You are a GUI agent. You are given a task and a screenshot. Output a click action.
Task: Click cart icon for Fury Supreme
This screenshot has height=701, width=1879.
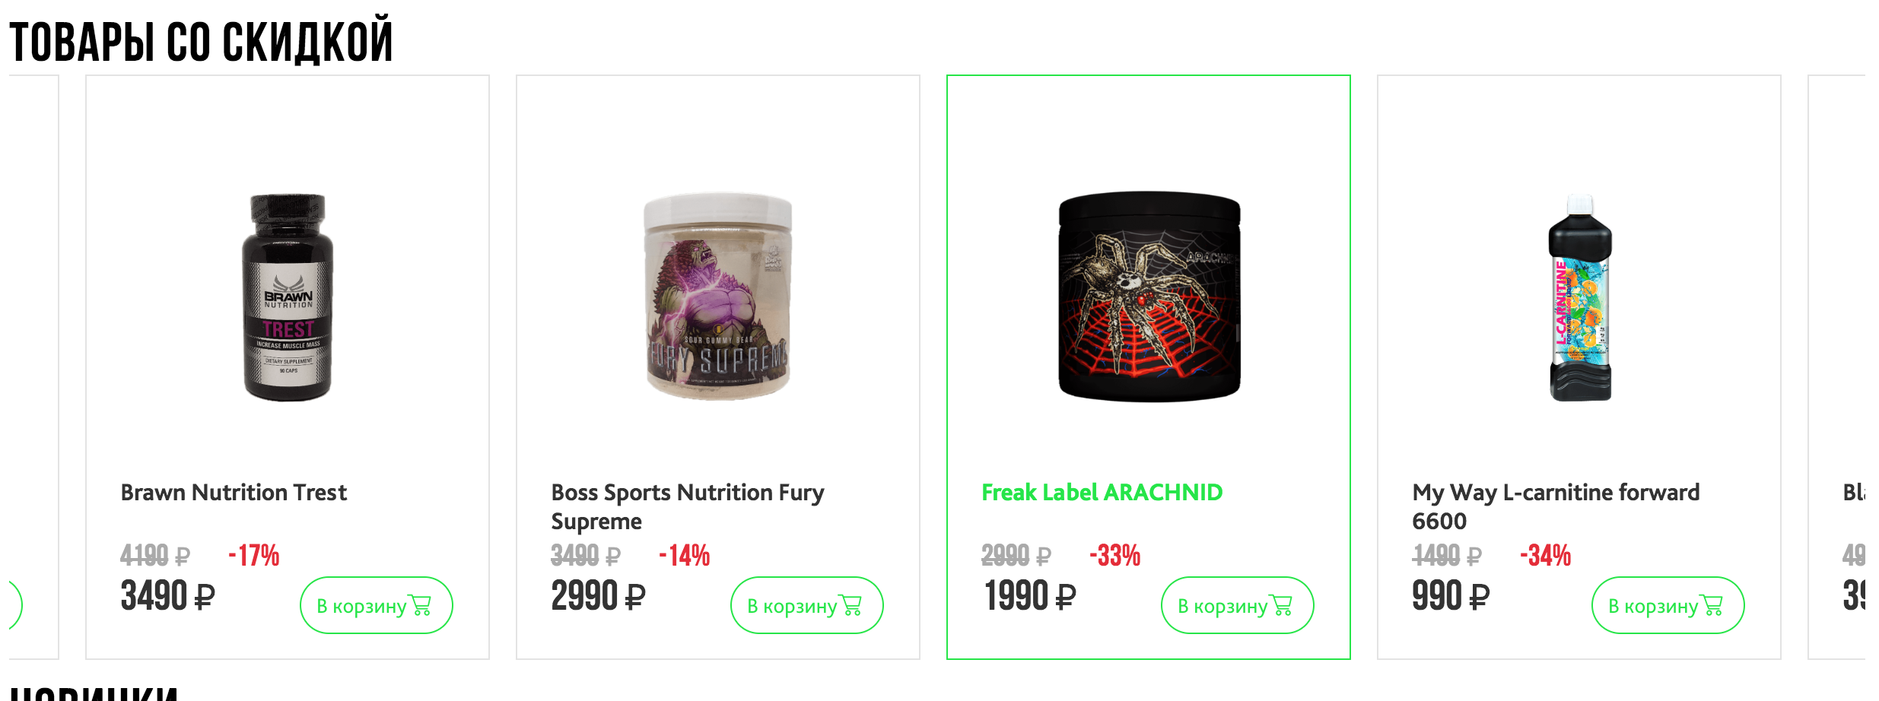tap(850, 605)
